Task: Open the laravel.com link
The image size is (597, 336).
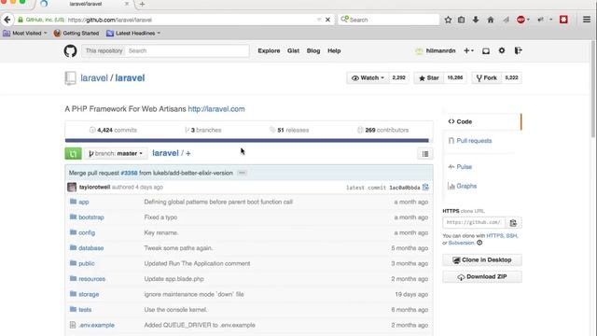Action: (x=216, y=109)
